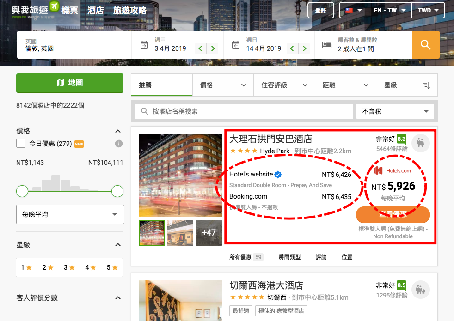Go to previous check-in date arrow
The height and width of the screenshot is (321, 454).
point(200,48)
